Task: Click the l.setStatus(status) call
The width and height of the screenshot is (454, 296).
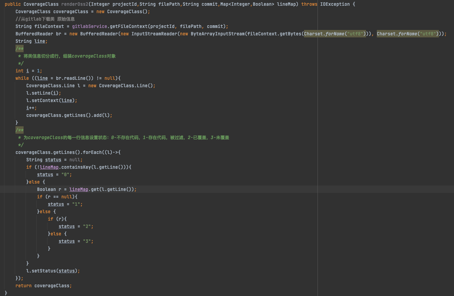Action: point(53,271)
